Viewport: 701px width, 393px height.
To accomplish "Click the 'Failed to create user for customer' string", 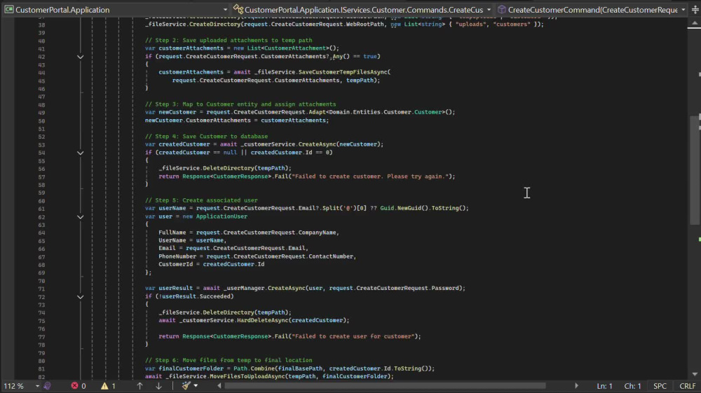I will [353, 336].
